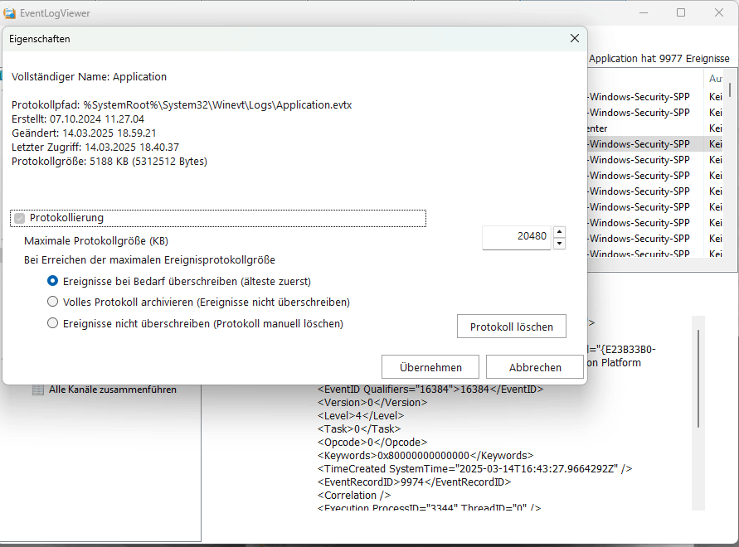
Task: Select Volles Protokoll archivieren option
Action: pos(53,302)
